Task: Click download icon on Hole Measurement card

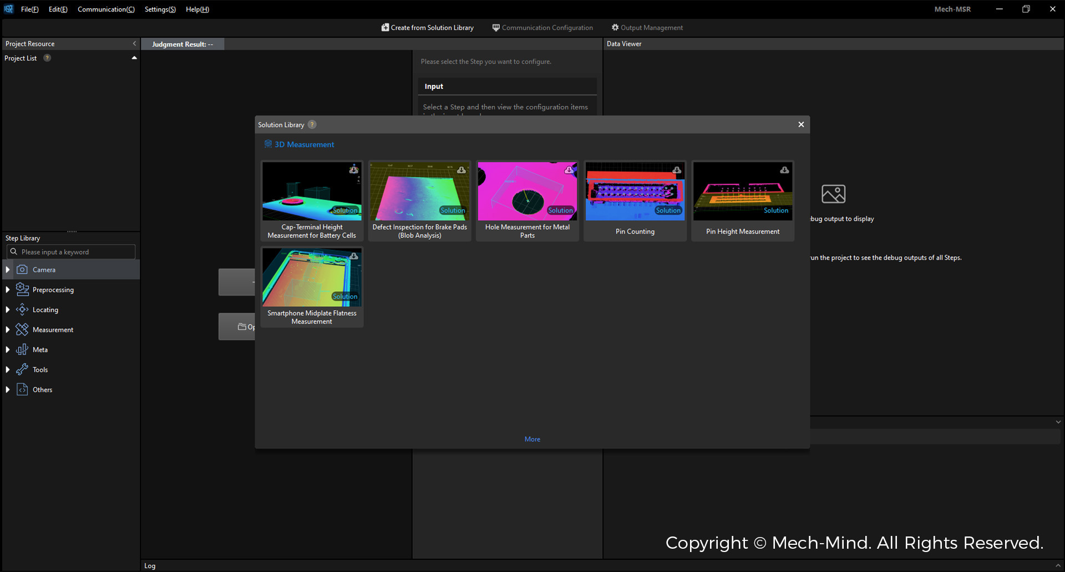Action: (569, 170)
